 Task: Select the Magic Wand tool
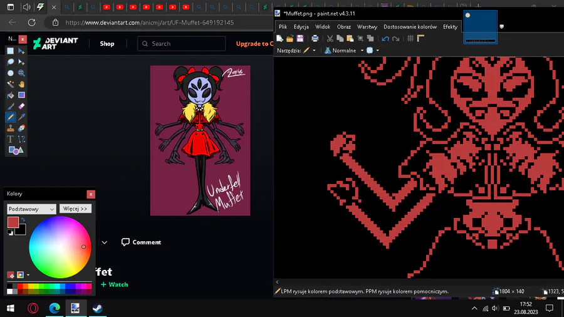[x=11, y=84]
